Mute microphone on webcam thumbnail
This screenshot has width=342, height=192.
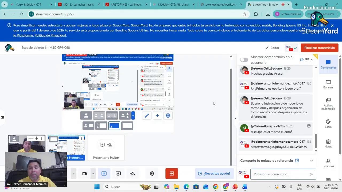36,138
